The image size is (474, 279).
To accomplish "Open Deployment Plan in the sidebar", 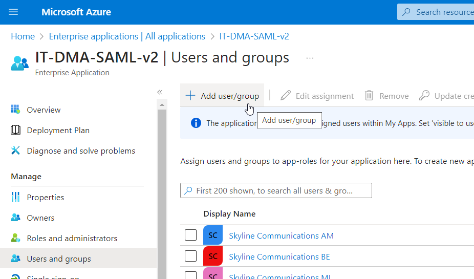I will (x=58, y=130).
